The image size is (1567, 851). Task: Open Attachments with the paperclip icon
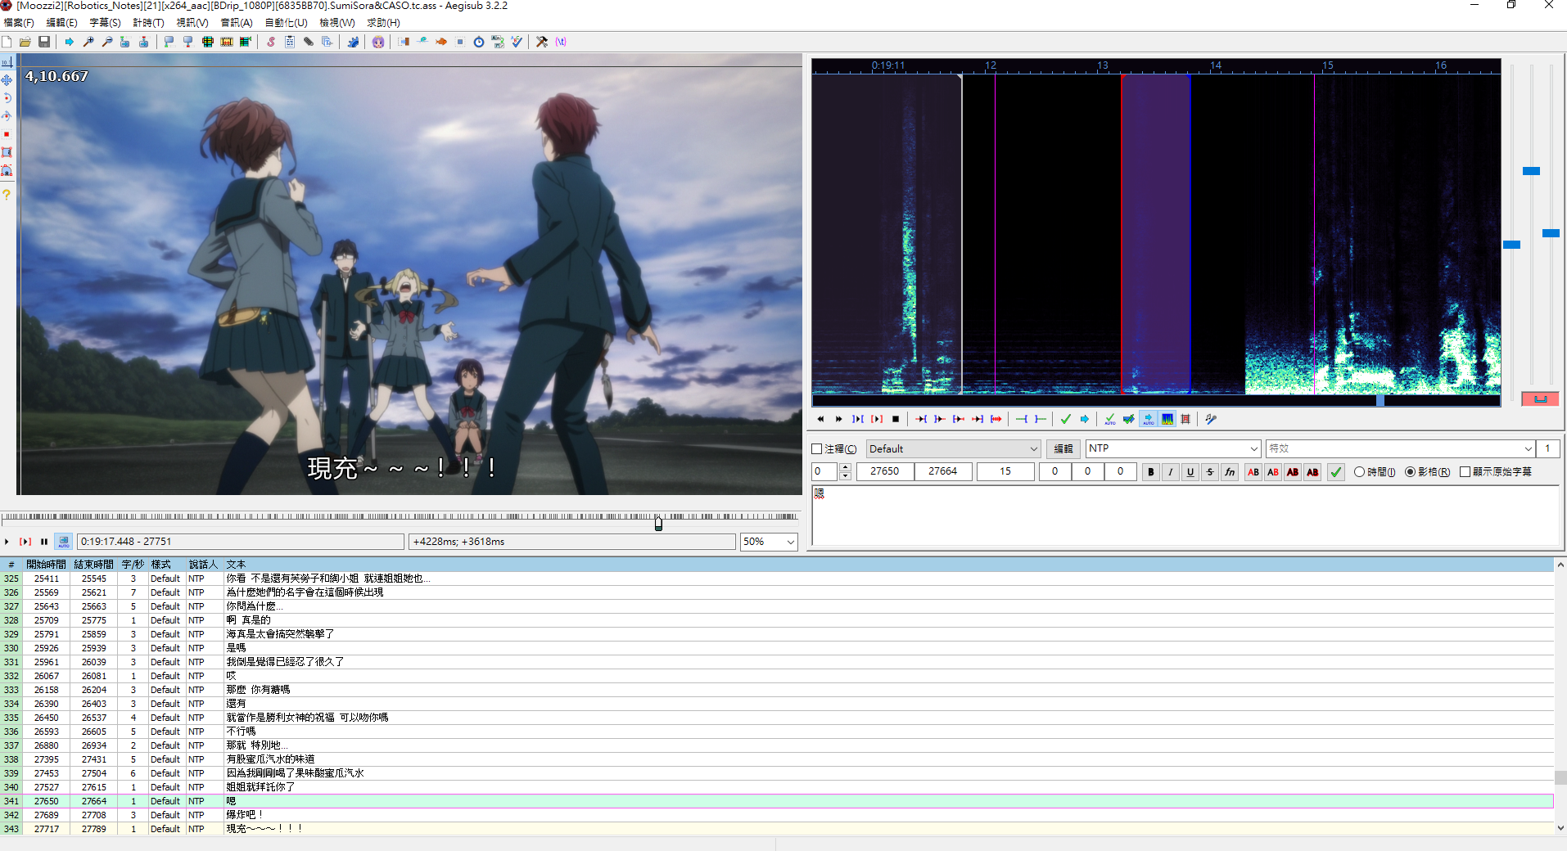click(x=309, y=42)
